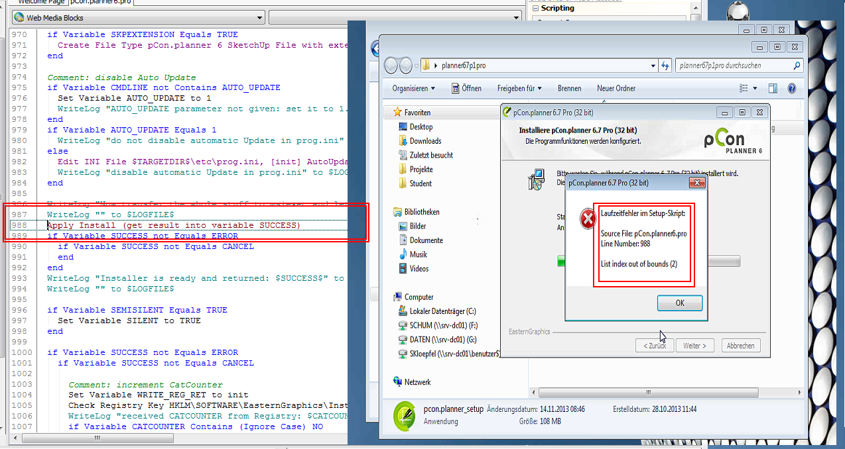Image resolution: width=845 pixels, height=449 pixels.
Task: Click code line "Comment: disable Auto Update"
Action: click(121, 77)
